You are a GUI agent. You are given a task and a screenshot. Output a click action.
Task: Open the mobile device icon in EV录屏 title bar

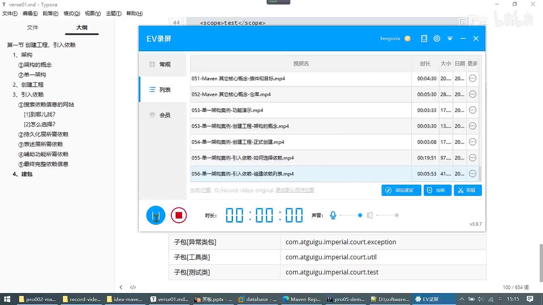[424, 39]
